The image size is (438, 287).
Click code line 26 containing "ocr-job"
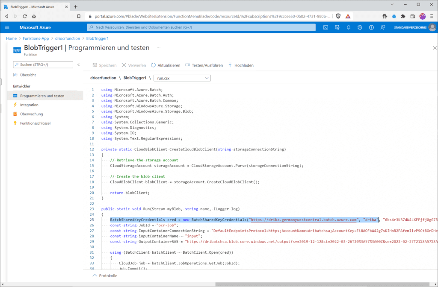144,225
